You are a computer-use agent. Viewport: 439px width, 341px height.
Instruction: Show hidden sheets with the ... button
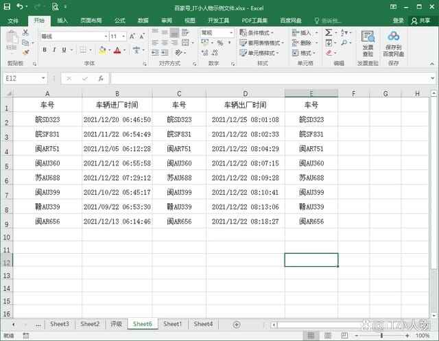point(38,325)
